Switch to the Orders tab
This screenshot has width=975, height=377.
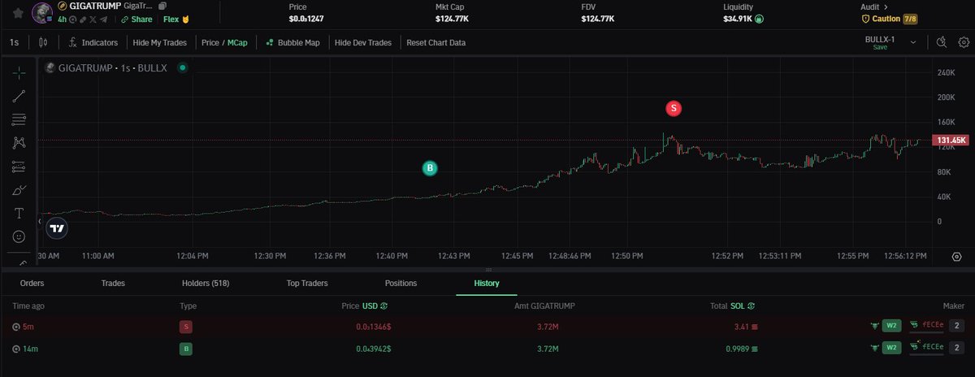(32, 284)
